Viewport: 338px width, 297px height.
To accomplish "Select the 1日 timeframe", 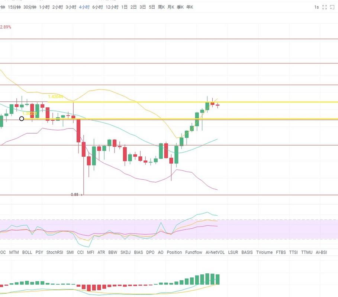I will (124, 7).
